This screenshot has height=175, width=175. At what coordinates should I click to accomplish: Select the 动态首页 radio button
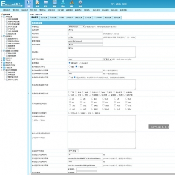(x=80, y=63)
